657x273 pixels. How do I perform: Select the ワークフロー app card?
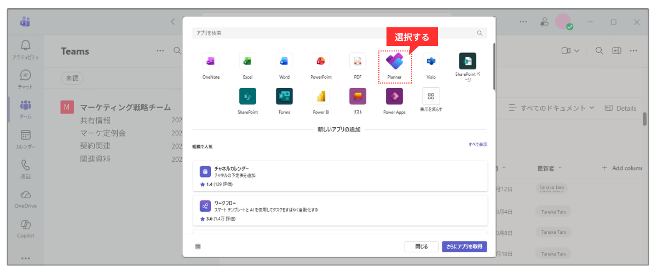tap(340, 210)
